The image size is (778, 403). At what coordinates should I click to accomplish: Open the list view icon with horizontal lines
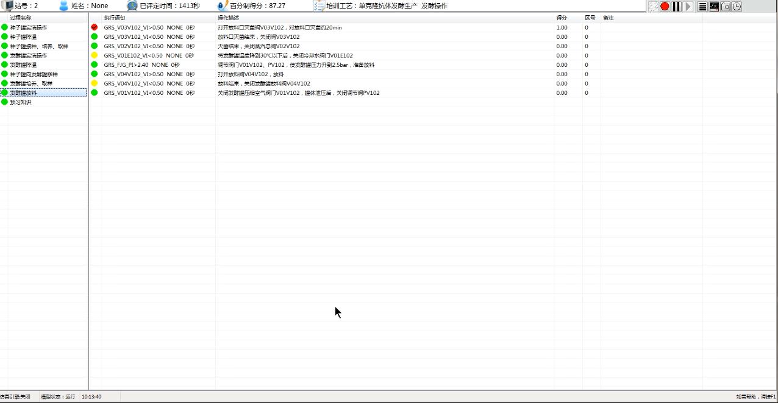click(702, 6)
